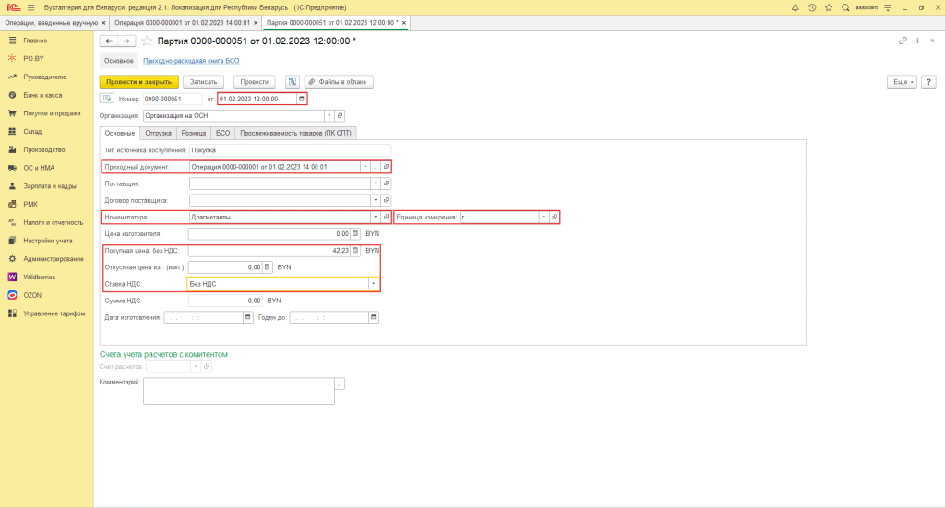Open the history clock icon
The image size is (945, 508).
812,7
